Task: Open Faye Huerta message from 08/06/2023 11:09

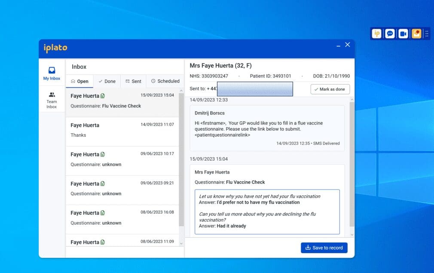Action: [122, 241]
